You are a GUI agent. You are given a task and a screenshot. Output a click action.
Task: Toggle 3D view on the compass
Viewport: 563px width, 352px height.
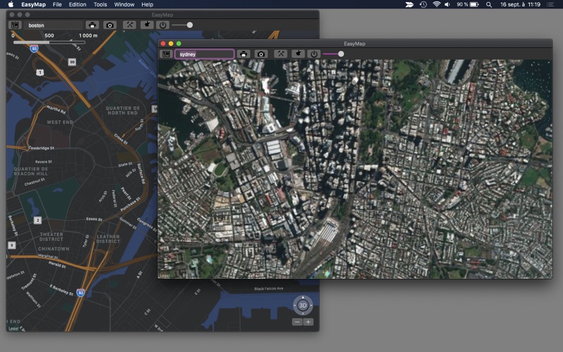(303, 306)
